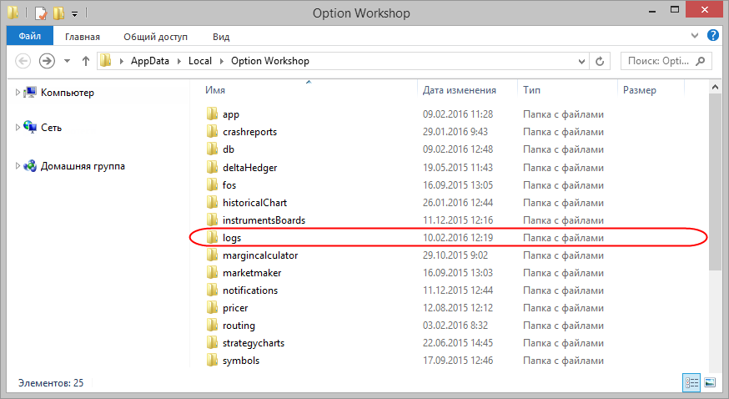729x399 pixels.
Task: Sort by Дата изменения column header
Action: [x=460, y=90]
